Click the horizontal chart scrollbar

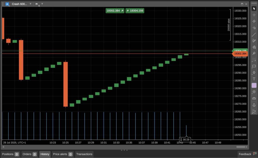[240, 147]
